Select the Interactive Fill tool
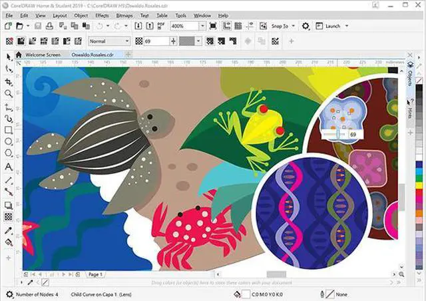 (x=9, y=242)
